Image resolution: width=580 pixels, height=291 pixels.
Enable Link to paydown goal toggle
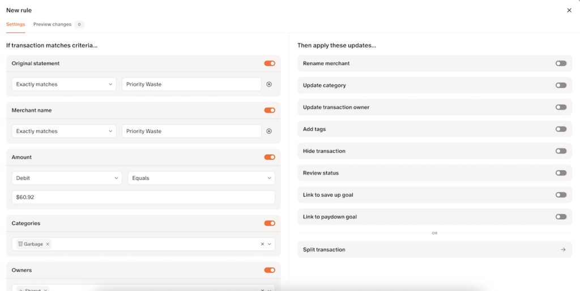coord(561,216)
